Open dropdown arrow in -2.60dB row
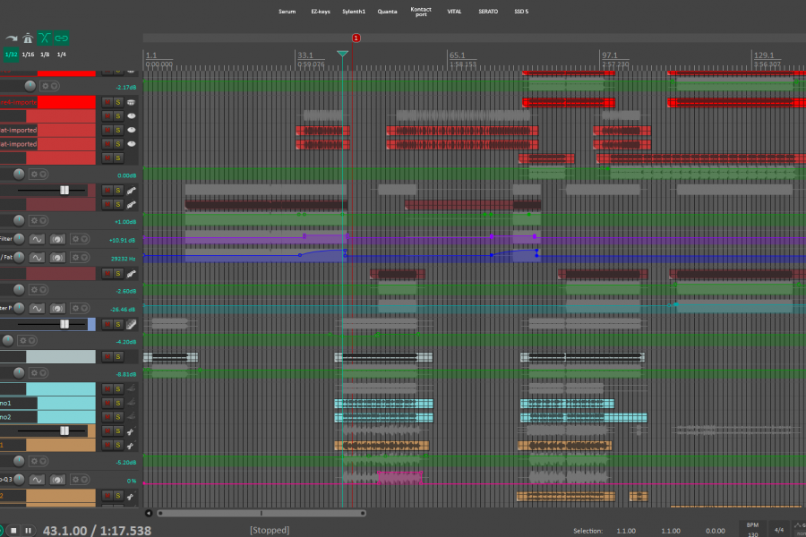Viewport: 806px width, 537px height. tap(43, 290)
